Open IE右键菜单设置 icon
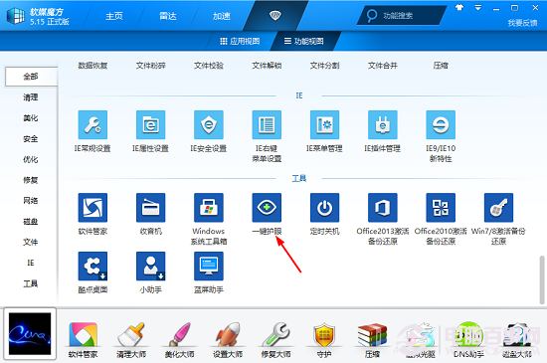Screen dimensions: 547x363 [x=267, y=125]
